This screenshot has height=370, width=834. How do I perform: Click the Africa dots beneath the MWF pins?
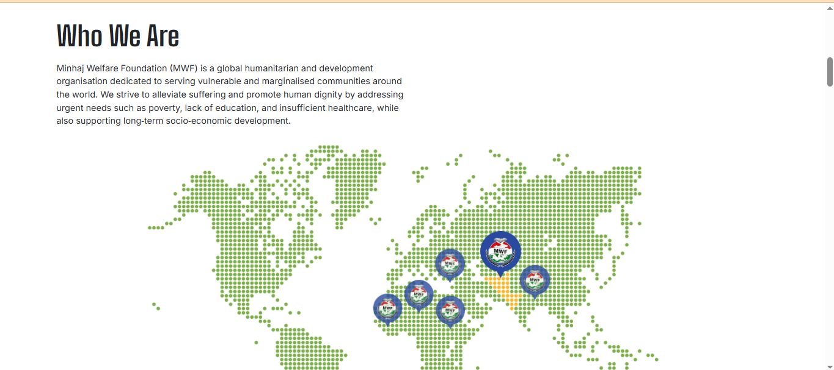(440, 341)
